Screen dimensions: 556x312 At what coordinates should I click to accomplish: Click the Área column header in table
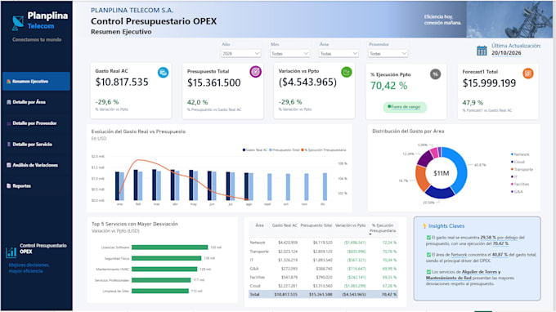click(259, 225)
